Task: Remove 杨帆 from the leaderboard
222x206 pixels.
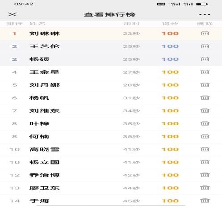Action: click(205, 97)
